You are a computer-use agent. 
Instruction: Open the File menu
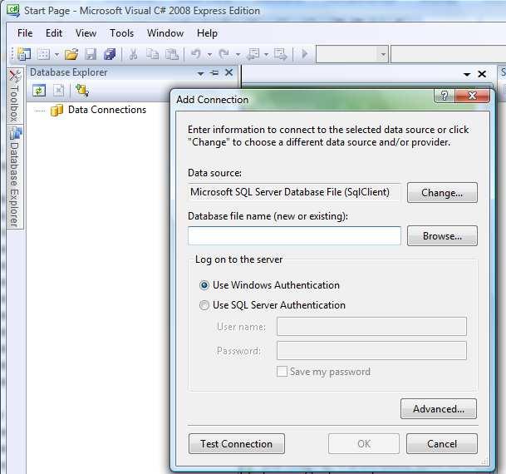pos(25,33)
